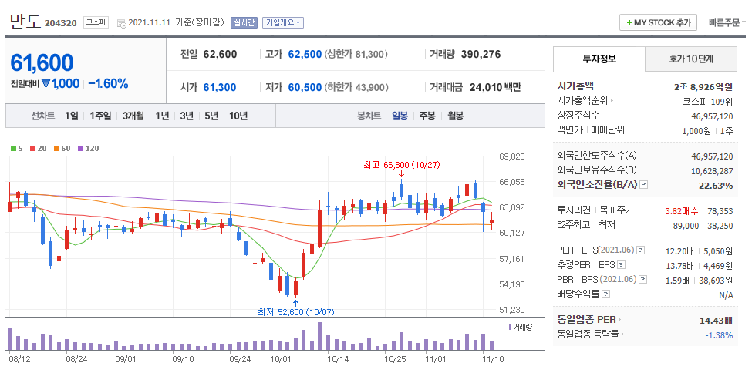Click help icon next to 배당수익률
752x373 pixels.
click(x=606, y=294)
